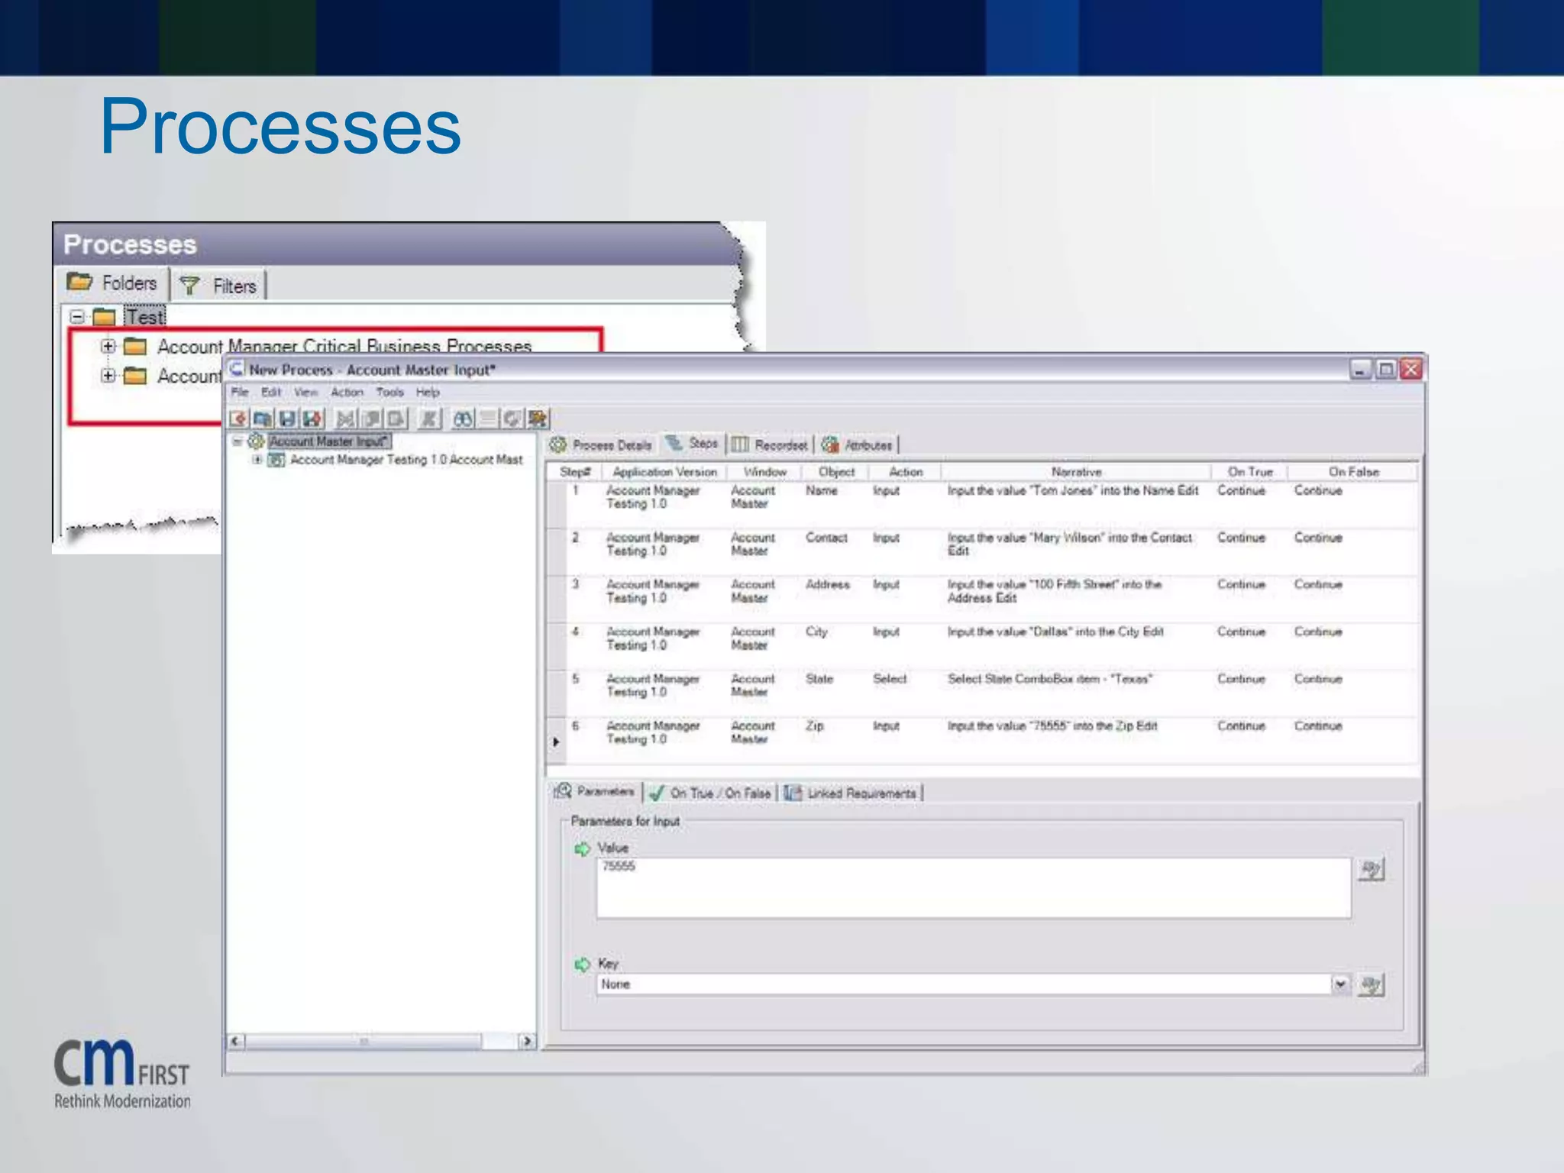
Task: Open the Folders tab in Processes panel
Action: coord(112,283)
